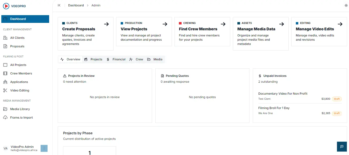Click the Proposals document icon

[x=5, y=46]
